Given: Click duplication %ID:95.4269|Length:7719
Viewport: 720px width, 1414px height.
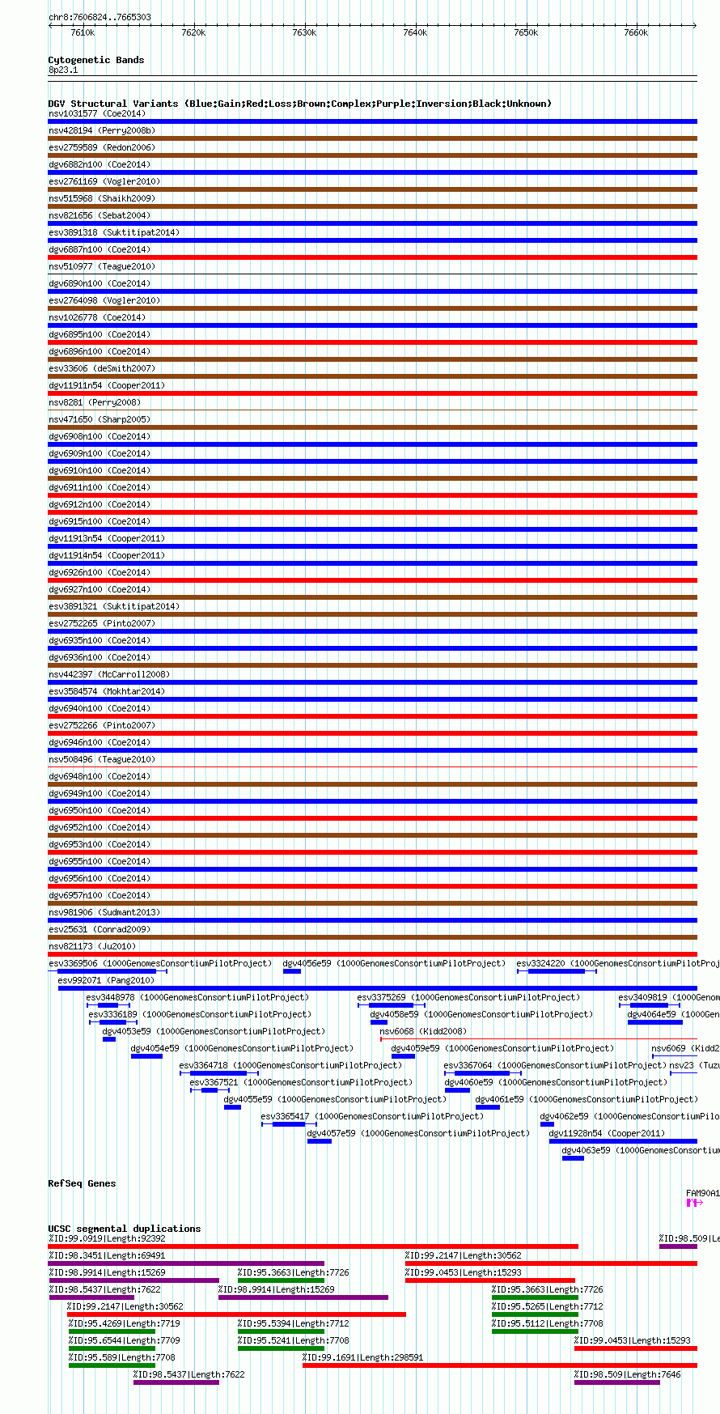Looking at the screenshot, I should click(x=125, y=1323).
